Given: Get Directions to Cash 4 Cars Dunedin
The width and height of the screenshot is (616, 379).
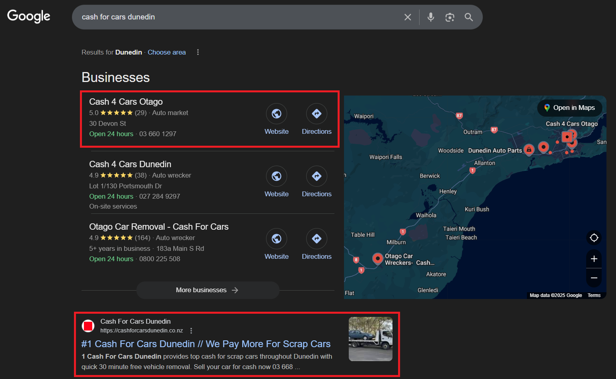Looking at the screenshot, I should [317, 176].
